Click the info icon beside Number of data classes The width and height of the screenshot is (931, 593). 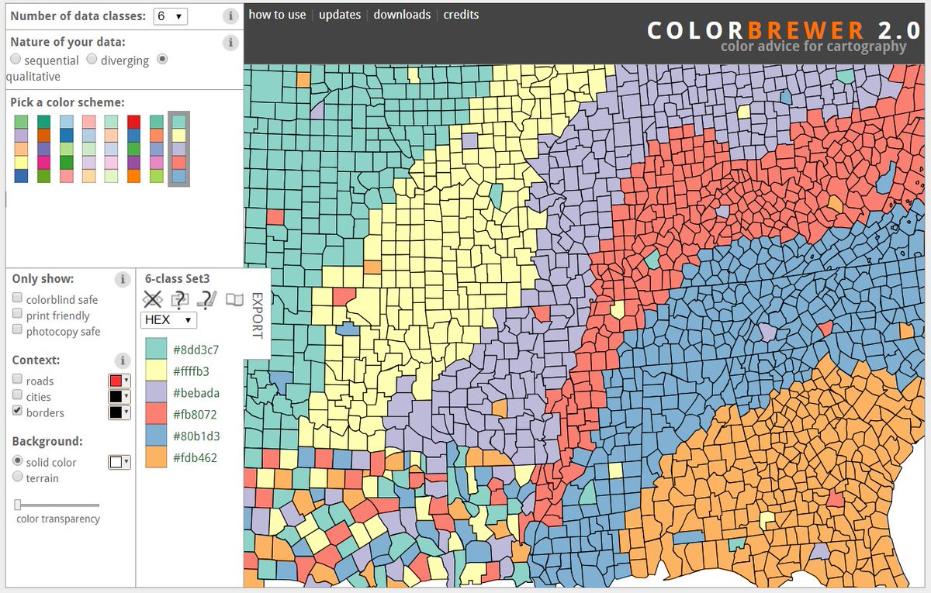pos(230,16)
